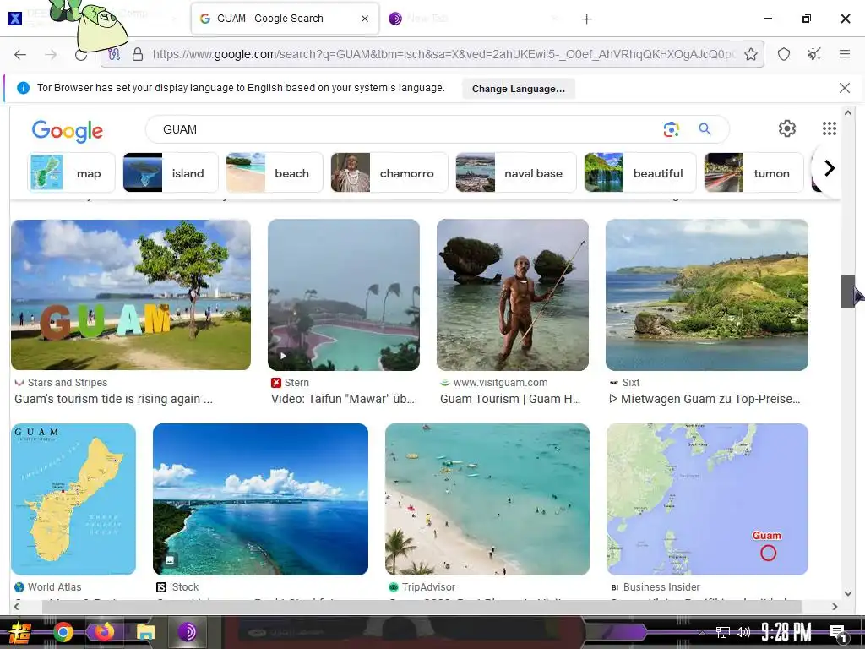Open 'Guam's tourism tide is rising again' link
This screenshot has height=649, width=865.
click(x=113, y=399)
